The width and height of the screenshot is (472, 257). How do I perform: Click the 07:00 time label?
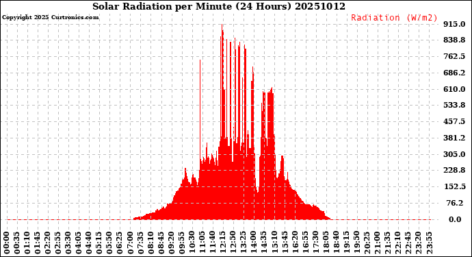tap(131, 243)
